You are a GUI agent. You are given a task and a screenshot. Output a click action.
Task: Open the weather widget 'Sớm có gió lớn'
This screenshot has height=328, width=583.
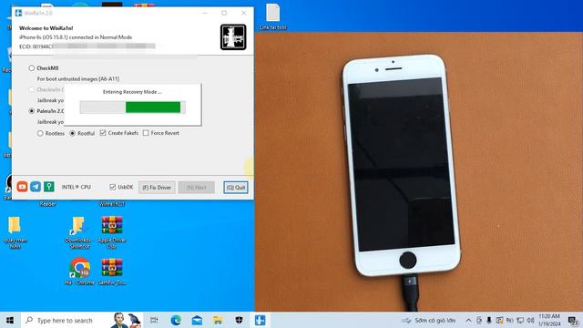coord(428,320)
